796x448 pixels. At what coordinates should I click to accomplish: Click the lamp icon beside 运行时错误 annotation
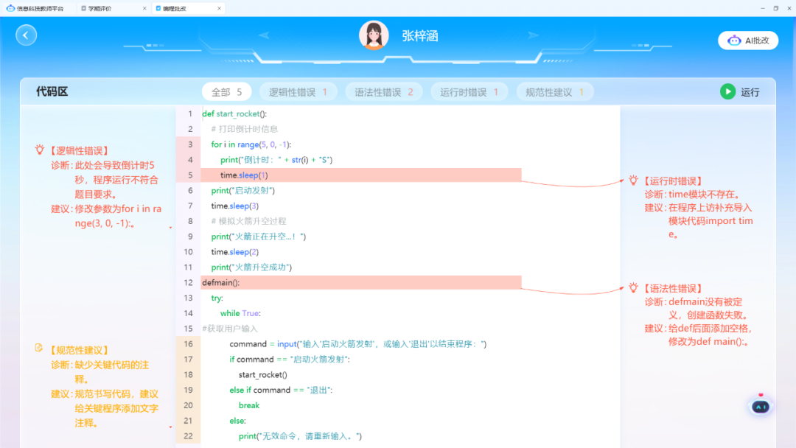point(633,180)
